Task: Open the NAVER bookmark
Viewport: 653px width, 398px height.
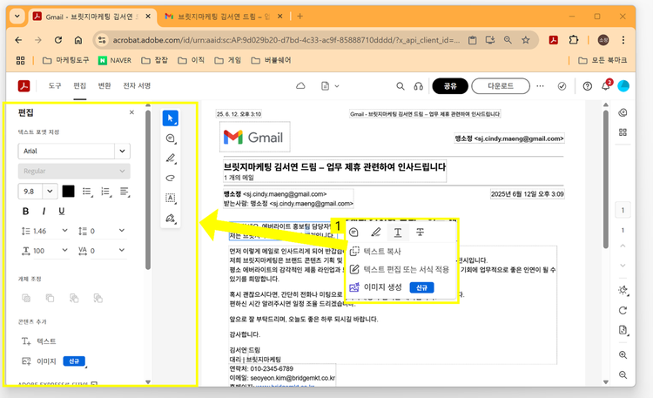Action: 115,60
